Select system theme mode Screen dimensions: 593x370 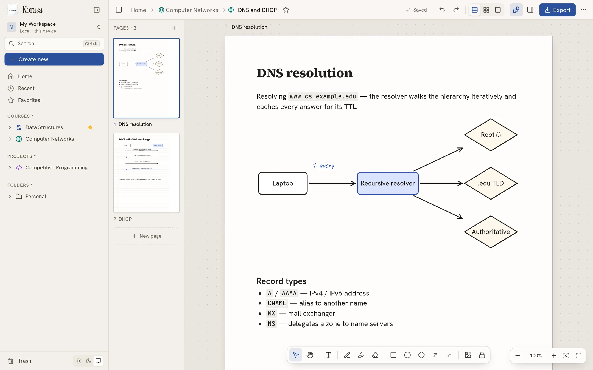coord(98,361)
